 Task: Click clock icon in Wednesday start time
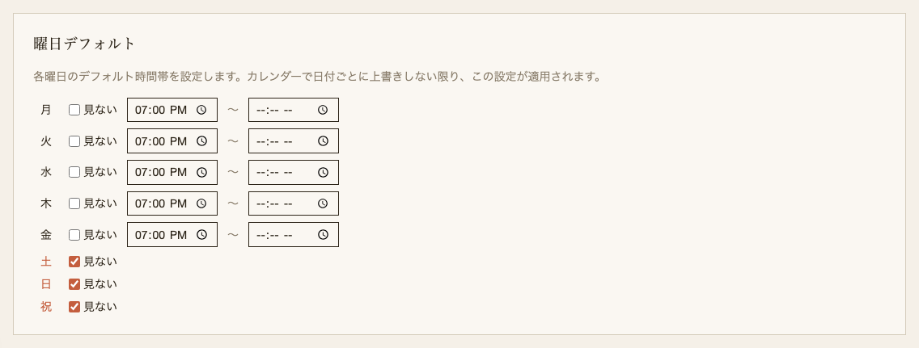pyautogui.click(x=201, y=172)
